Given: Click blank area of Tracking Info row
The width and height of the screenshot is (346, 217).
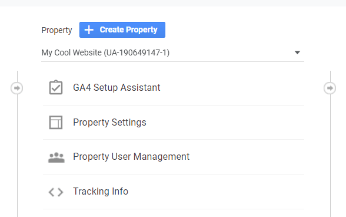Looking at the screenshot, I should coord(217,192).
